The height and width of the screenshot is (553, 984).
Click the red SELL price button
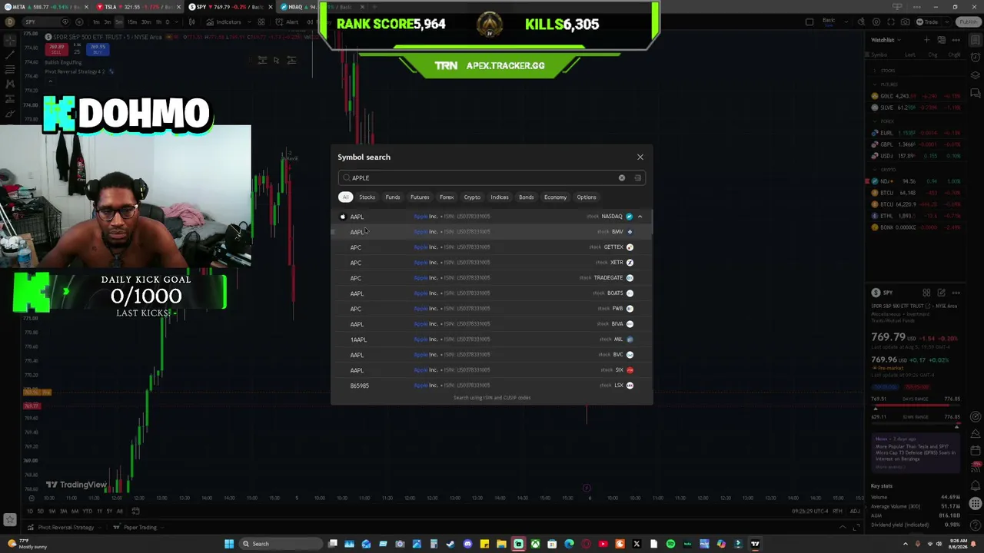coord(56,49)
